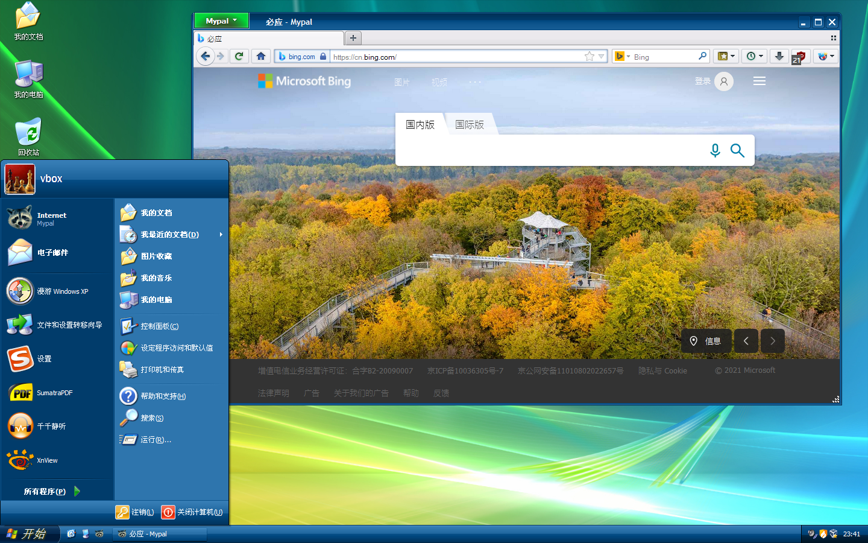Launch 漫游 Windows XP tour
This screenshot has width=868, height=543.
click(x=57, y=291)
